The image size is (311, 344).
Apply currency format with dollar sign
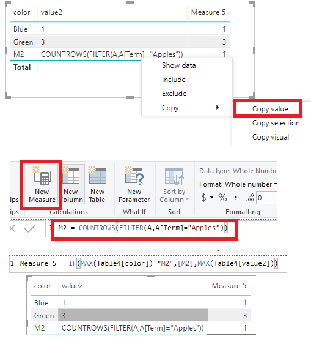click(203, 198)
